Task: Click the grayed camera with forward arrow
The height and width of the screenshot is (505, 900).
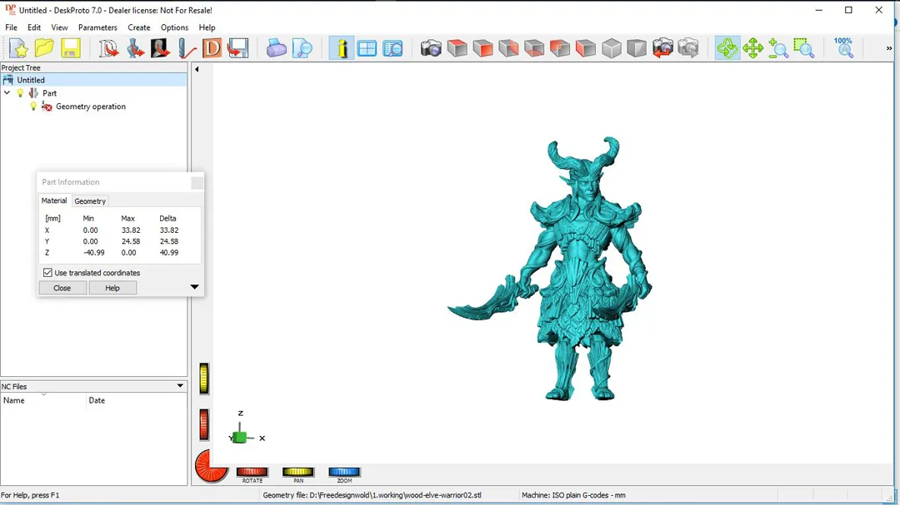Action: click(688, 48)
